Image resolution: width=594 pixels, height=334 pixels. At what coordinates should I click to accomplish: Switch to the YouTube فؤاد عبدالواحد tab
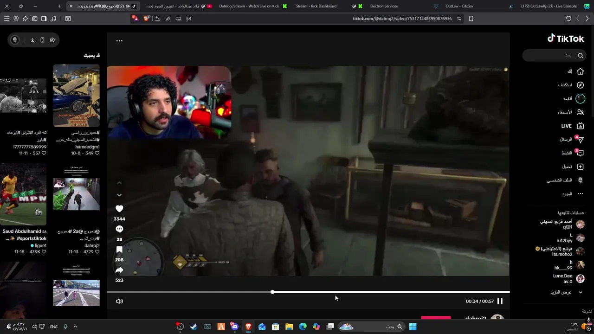[179, 6]
